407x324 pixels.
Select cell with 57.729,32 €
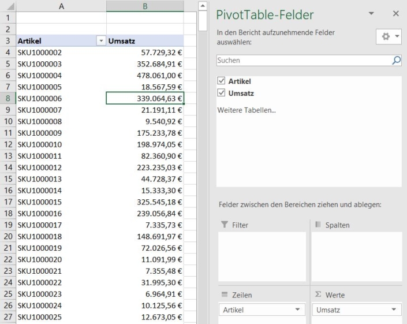pyautogui.click(x=145, y=53)
